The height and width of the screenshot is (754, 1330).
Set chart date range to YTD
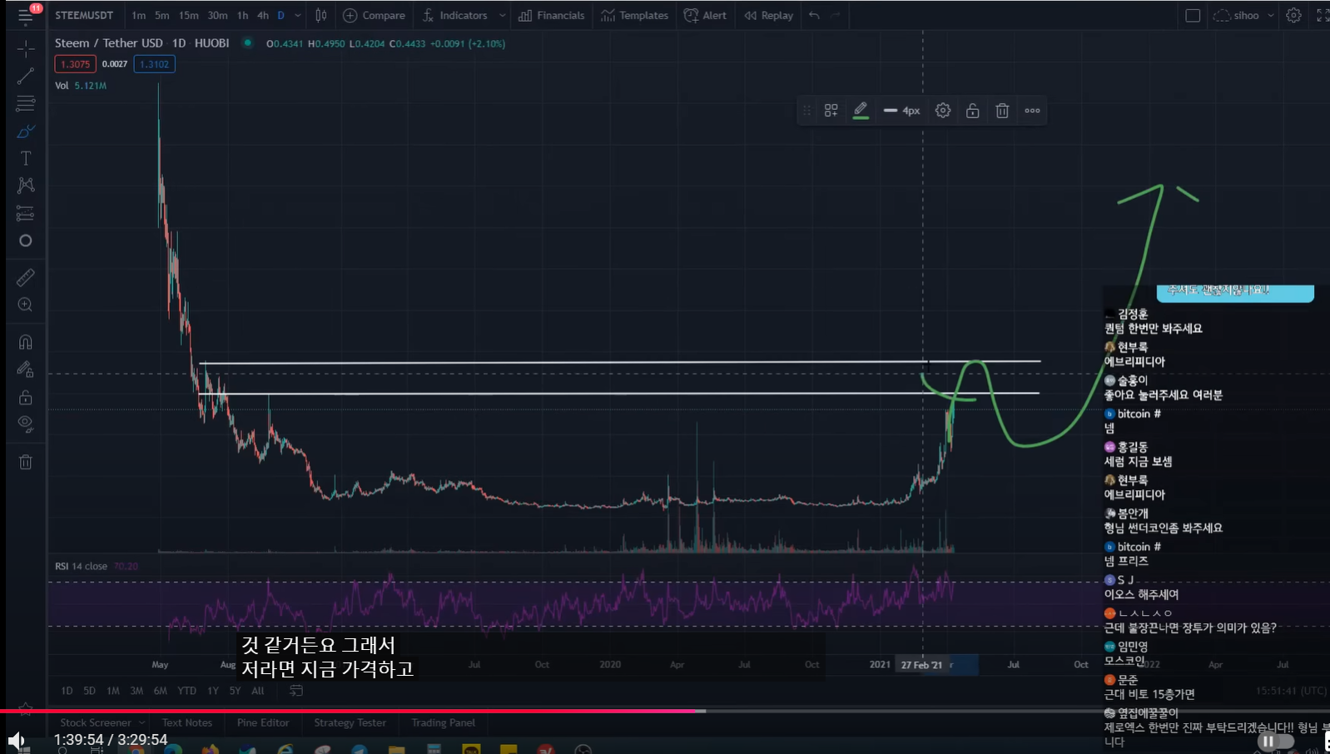(187, 691)
